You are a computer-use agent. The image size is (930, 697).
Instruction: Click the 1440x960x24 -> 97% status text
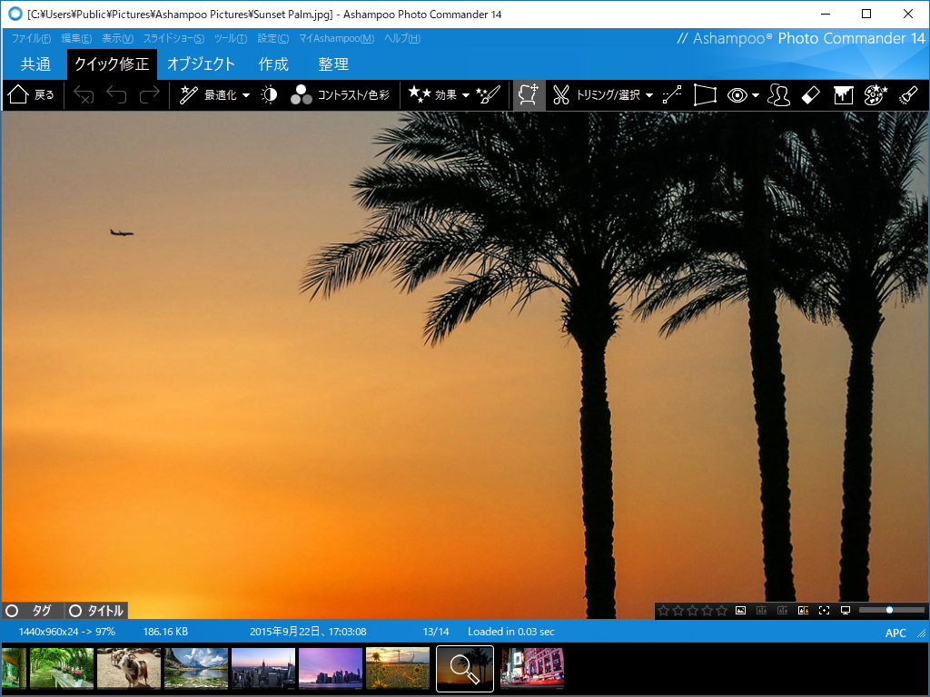[67, 632]
